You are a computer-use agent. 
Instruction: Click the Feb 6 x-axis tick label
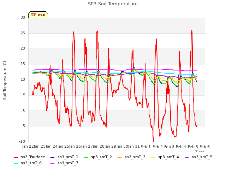pos(204,147)
